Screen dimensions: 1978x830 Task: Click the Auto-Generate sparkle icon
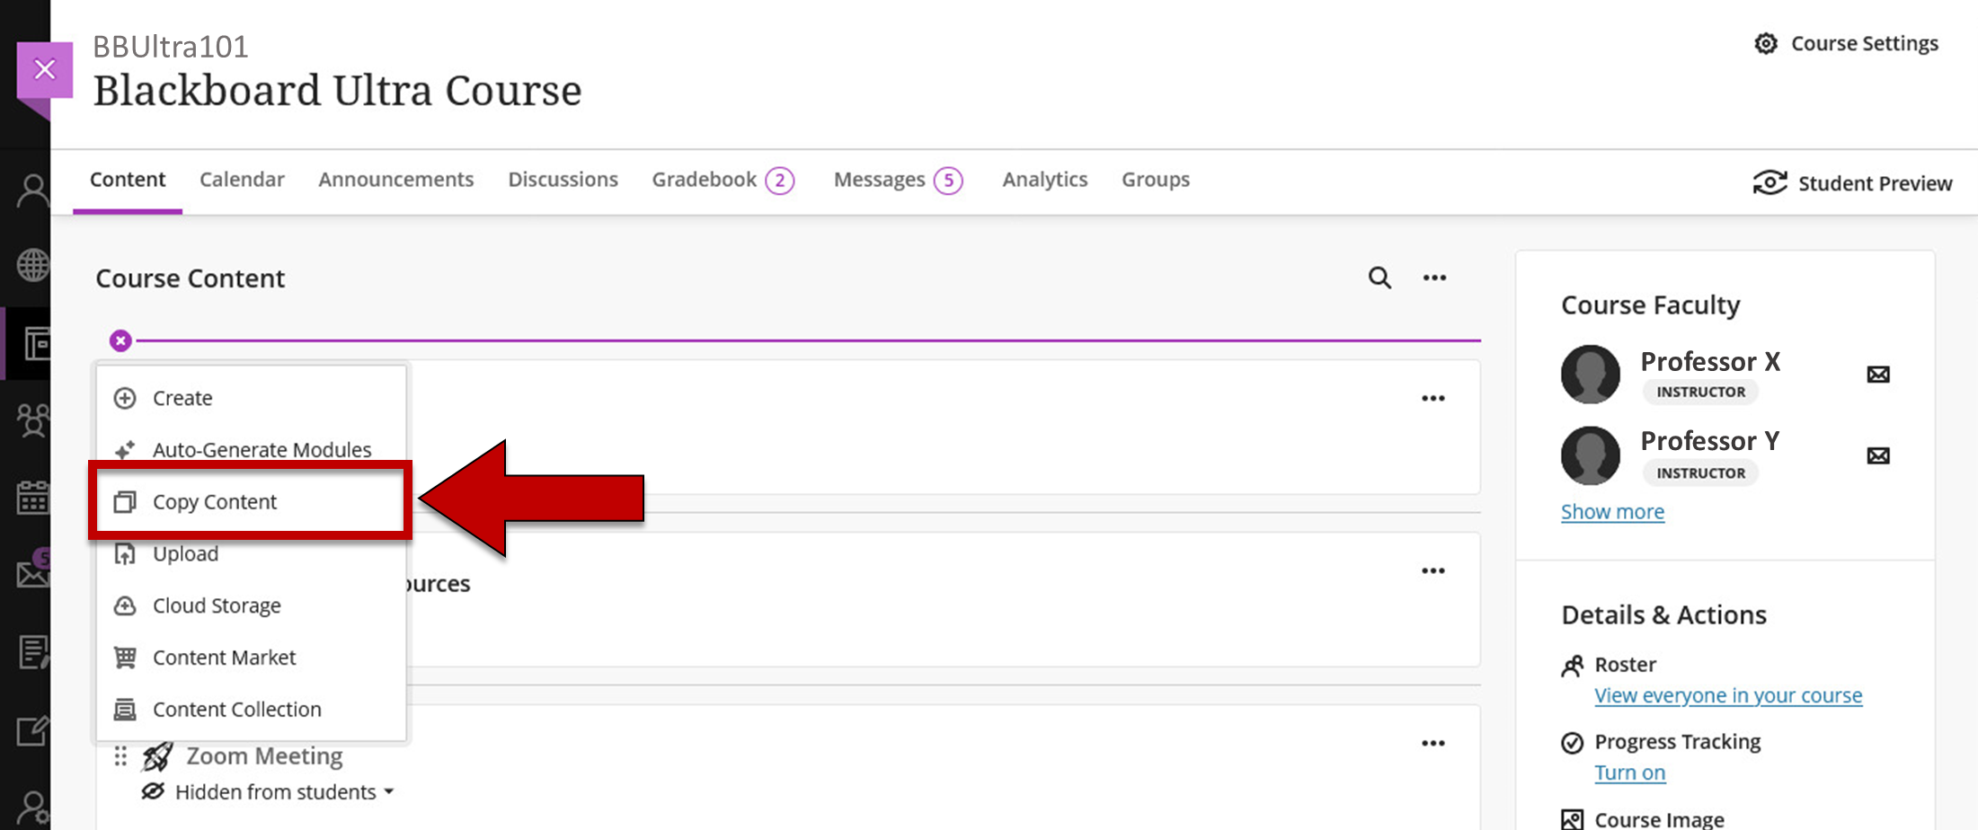coord(125,449)
